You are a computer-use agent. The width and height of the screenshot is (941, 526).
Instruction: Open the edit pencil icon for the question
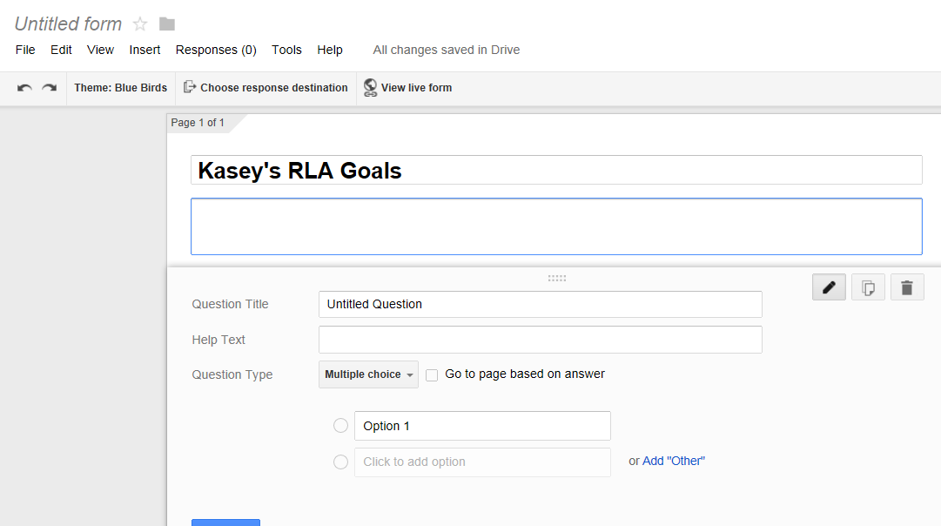pyautogui.click(x=828, y=287)
